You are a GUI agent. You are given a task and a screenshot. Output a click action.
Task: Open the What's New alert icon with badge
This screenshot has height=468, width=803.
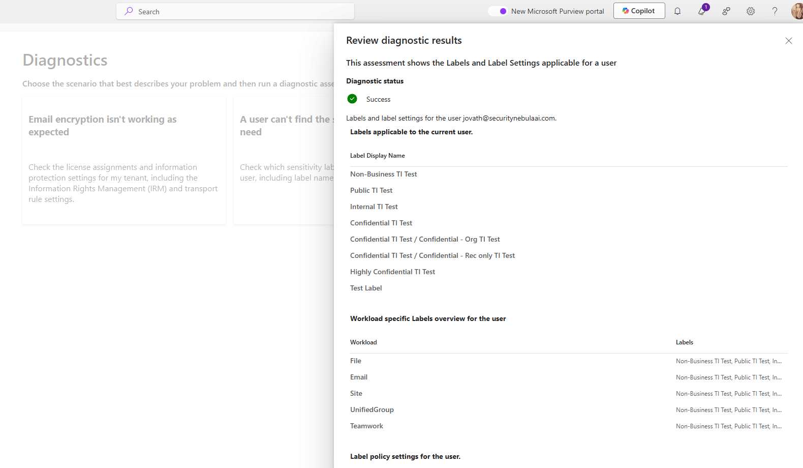point(702,11)
